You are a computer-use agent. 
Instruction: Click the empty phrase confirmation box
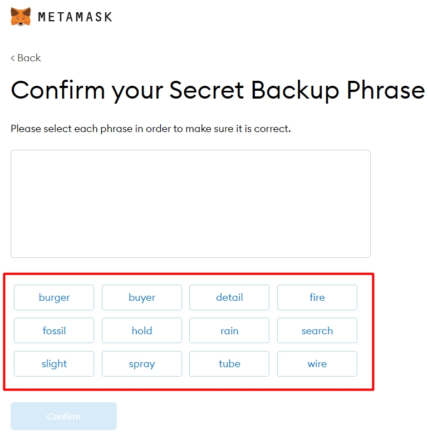point(190,203)
